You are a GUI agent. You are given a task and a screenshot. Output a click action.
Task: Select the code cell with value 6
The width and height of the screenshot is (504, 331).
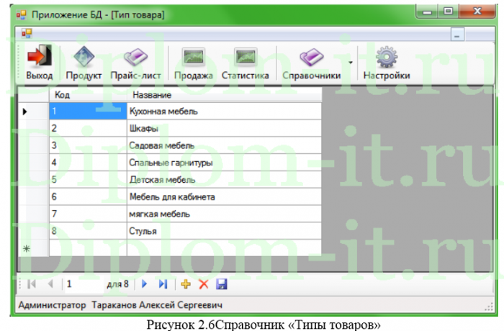[88, 196]
